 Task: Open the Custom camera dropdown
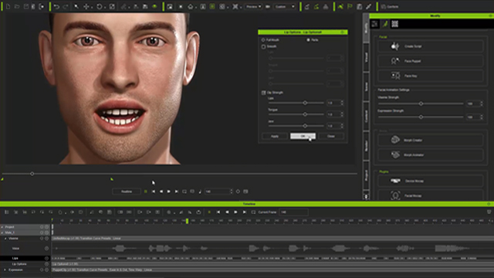[x=285, y=7]
